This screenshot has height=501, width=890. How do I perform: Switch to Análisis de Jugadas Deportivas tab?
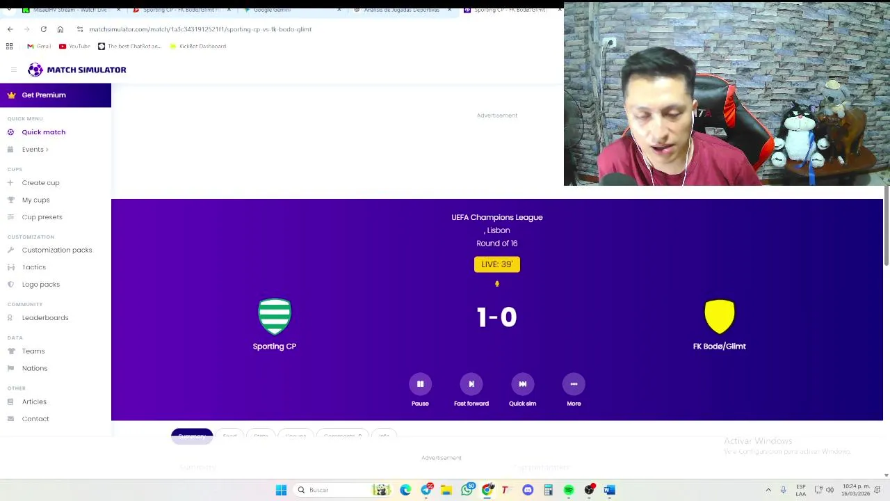[403, 10]
